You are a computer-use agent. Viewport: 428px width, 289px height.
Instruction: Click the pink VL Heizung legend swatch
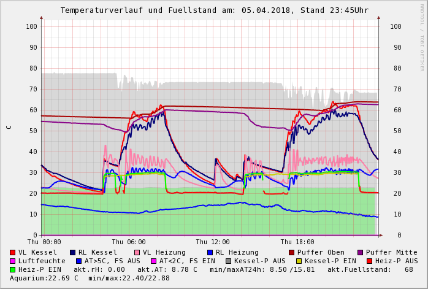tap(137, 252)
